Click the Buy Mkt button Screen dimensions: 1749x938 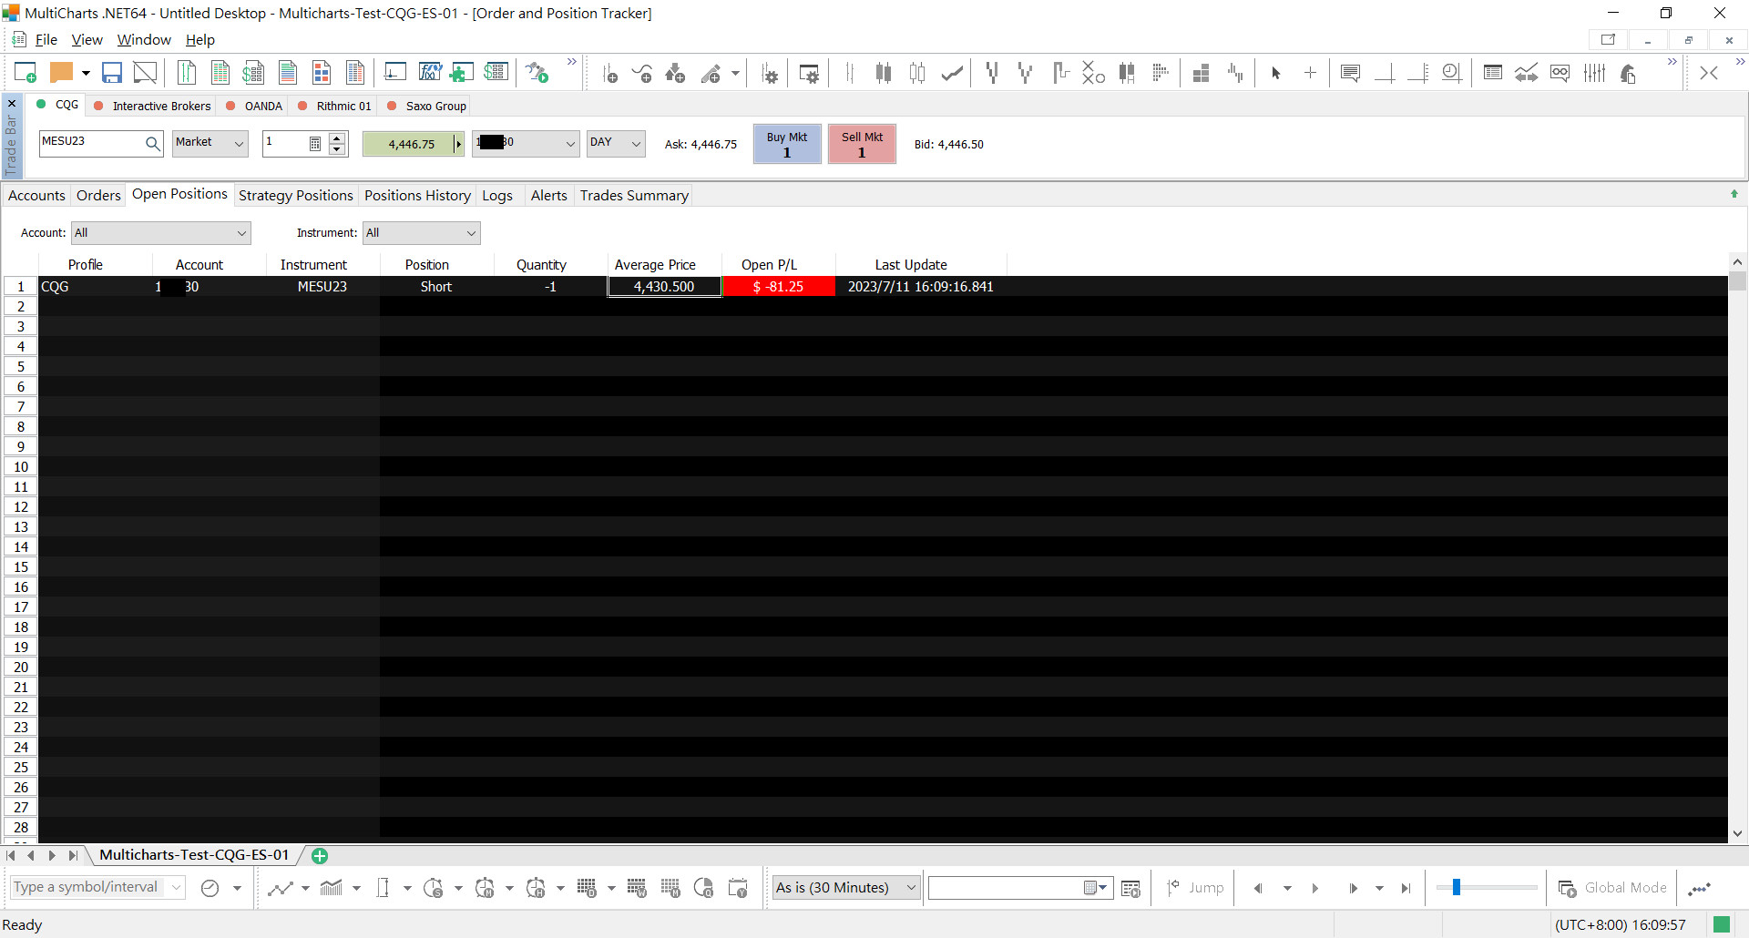787,144
